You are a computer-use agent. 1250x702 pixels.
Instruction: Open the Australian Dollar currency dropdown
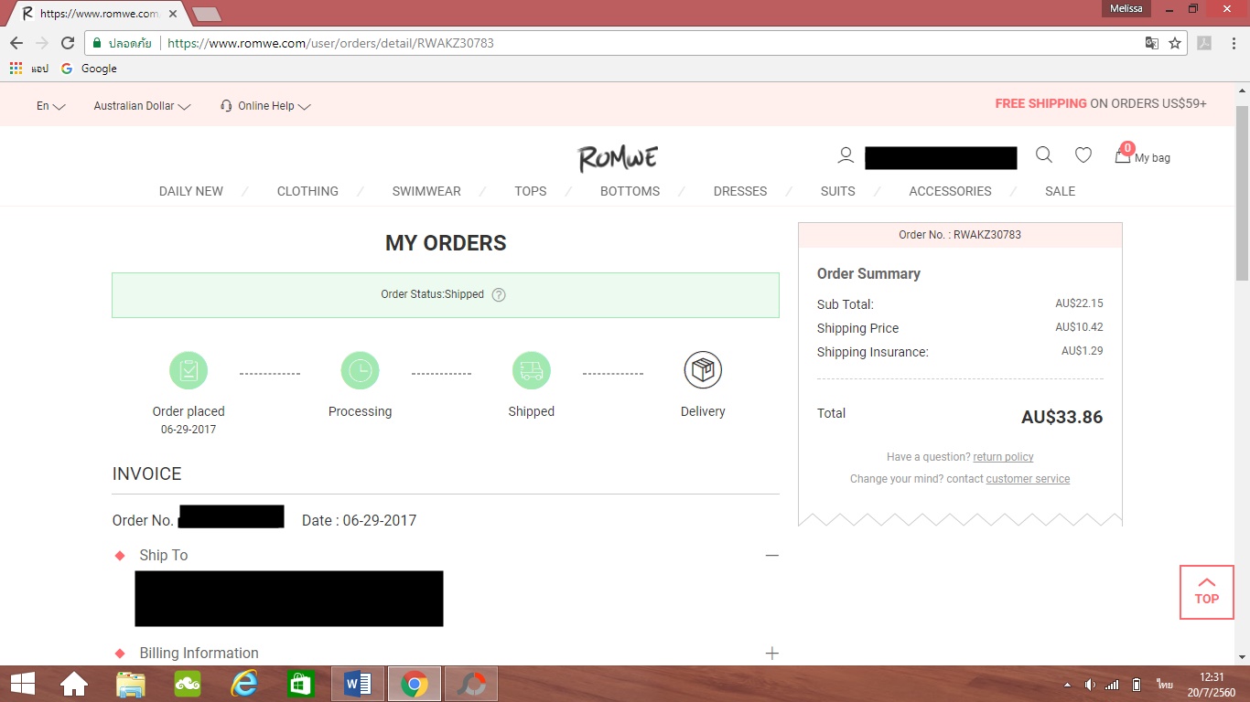(143, 106)
